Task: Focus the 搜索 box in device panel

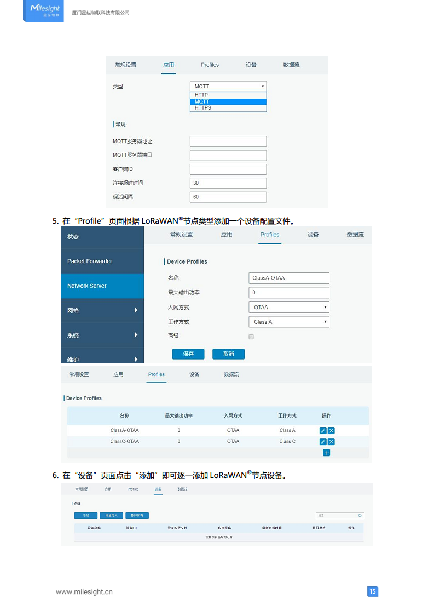Action: pyautogui.click(x=340, y=516)
